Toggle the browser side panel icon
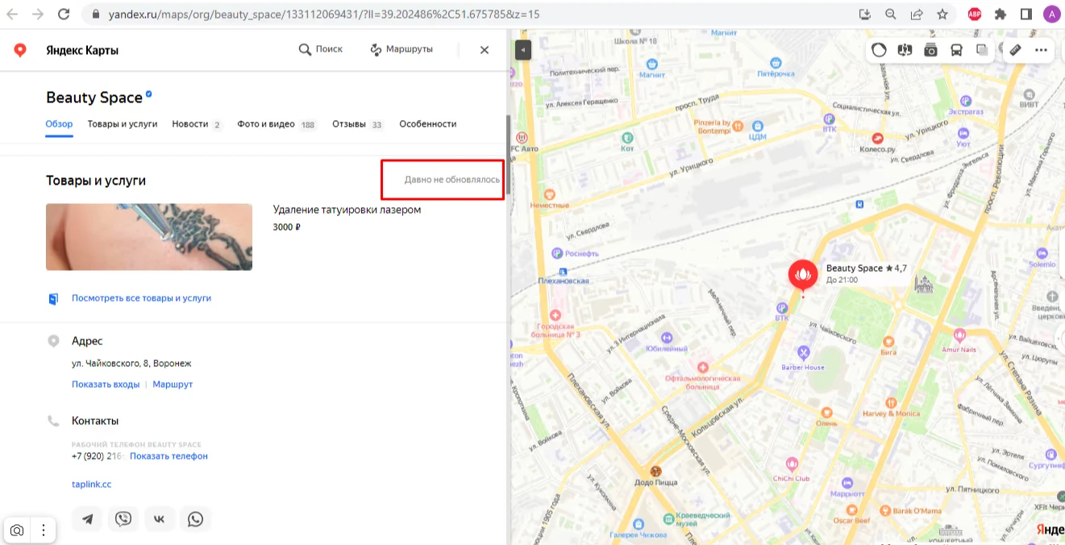The height and width of the screenshot is (545, 1065). click(1026, 15)
